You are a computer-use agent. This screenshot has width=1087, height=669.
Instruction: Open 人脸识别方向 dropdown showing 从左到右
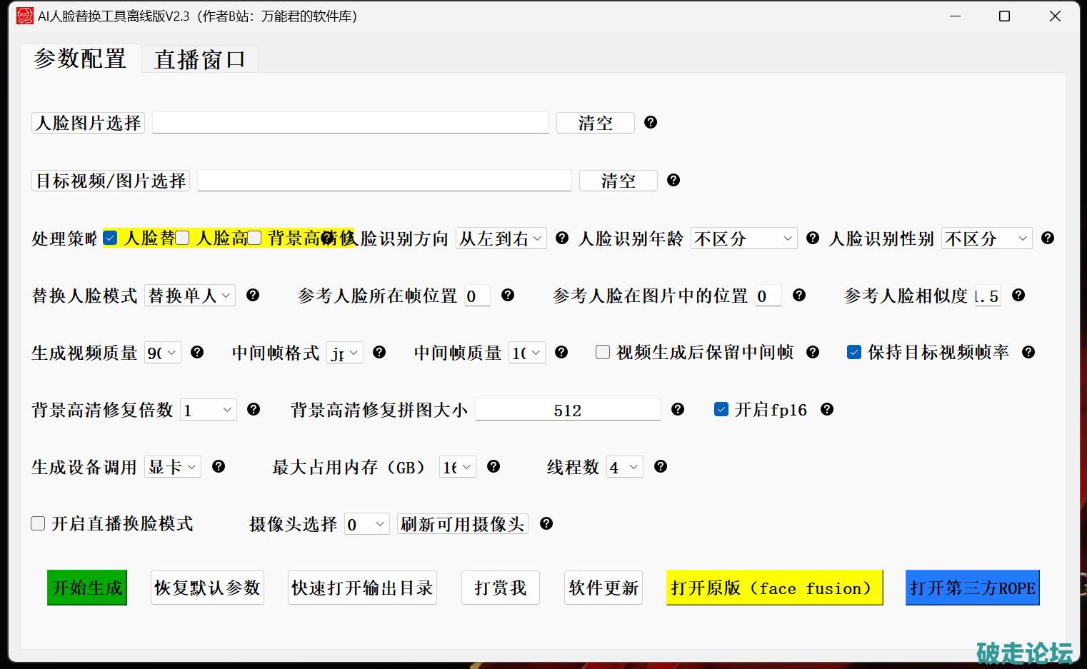(x=501, y=238)
